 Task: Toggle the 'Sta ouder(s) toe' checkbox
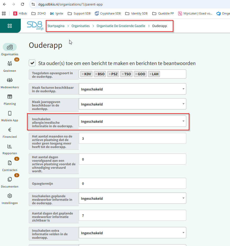[32, 63]
